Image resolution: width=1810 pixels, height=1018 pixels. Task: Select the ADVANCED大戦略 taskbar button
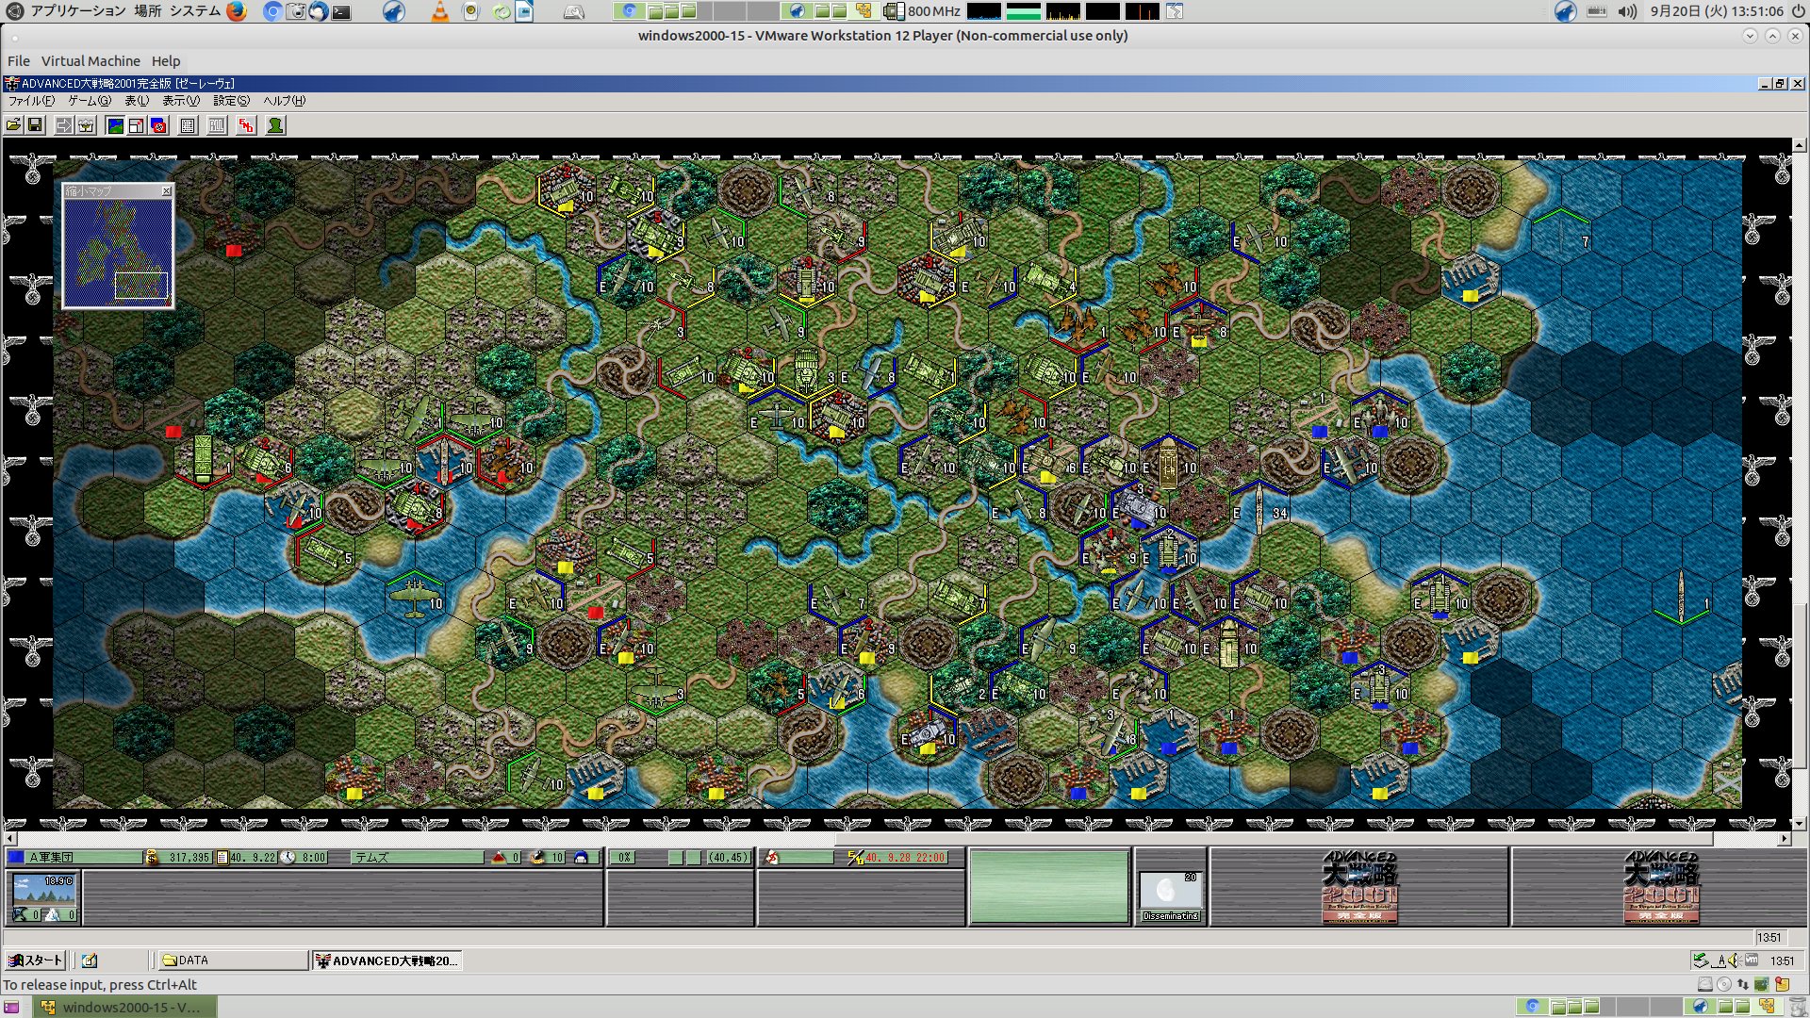coord(387,961)
